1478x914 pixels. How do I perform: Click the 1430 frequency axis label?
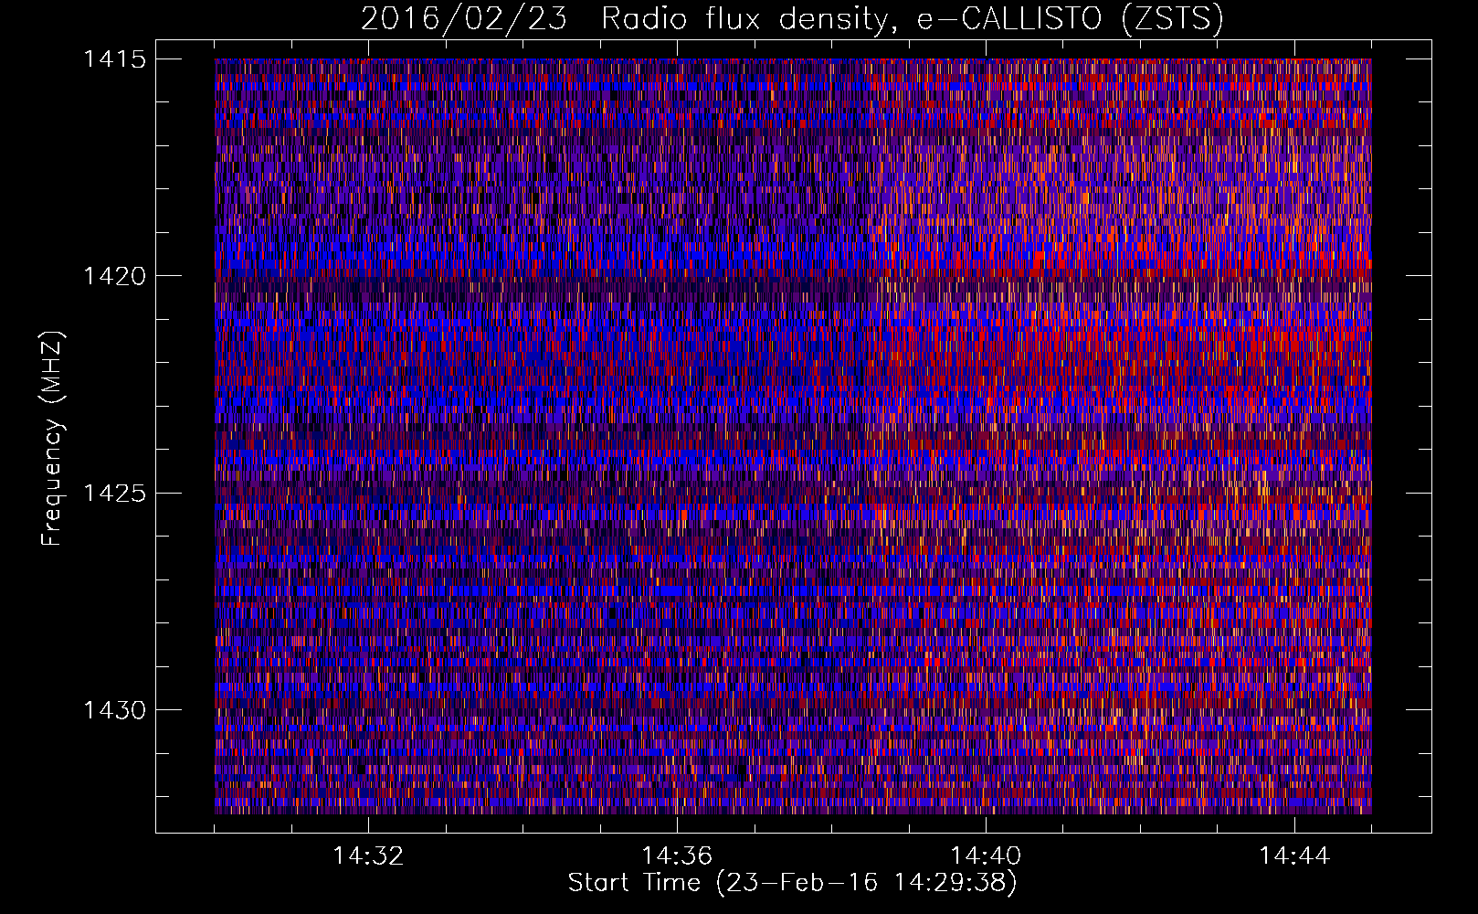[114, 710]
